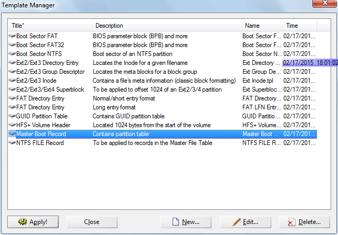Image resolution: width=338 pixels, height=235 pixels.
Task: Click the disk icon next to GUID Partition Table
Action: (12, 116)
